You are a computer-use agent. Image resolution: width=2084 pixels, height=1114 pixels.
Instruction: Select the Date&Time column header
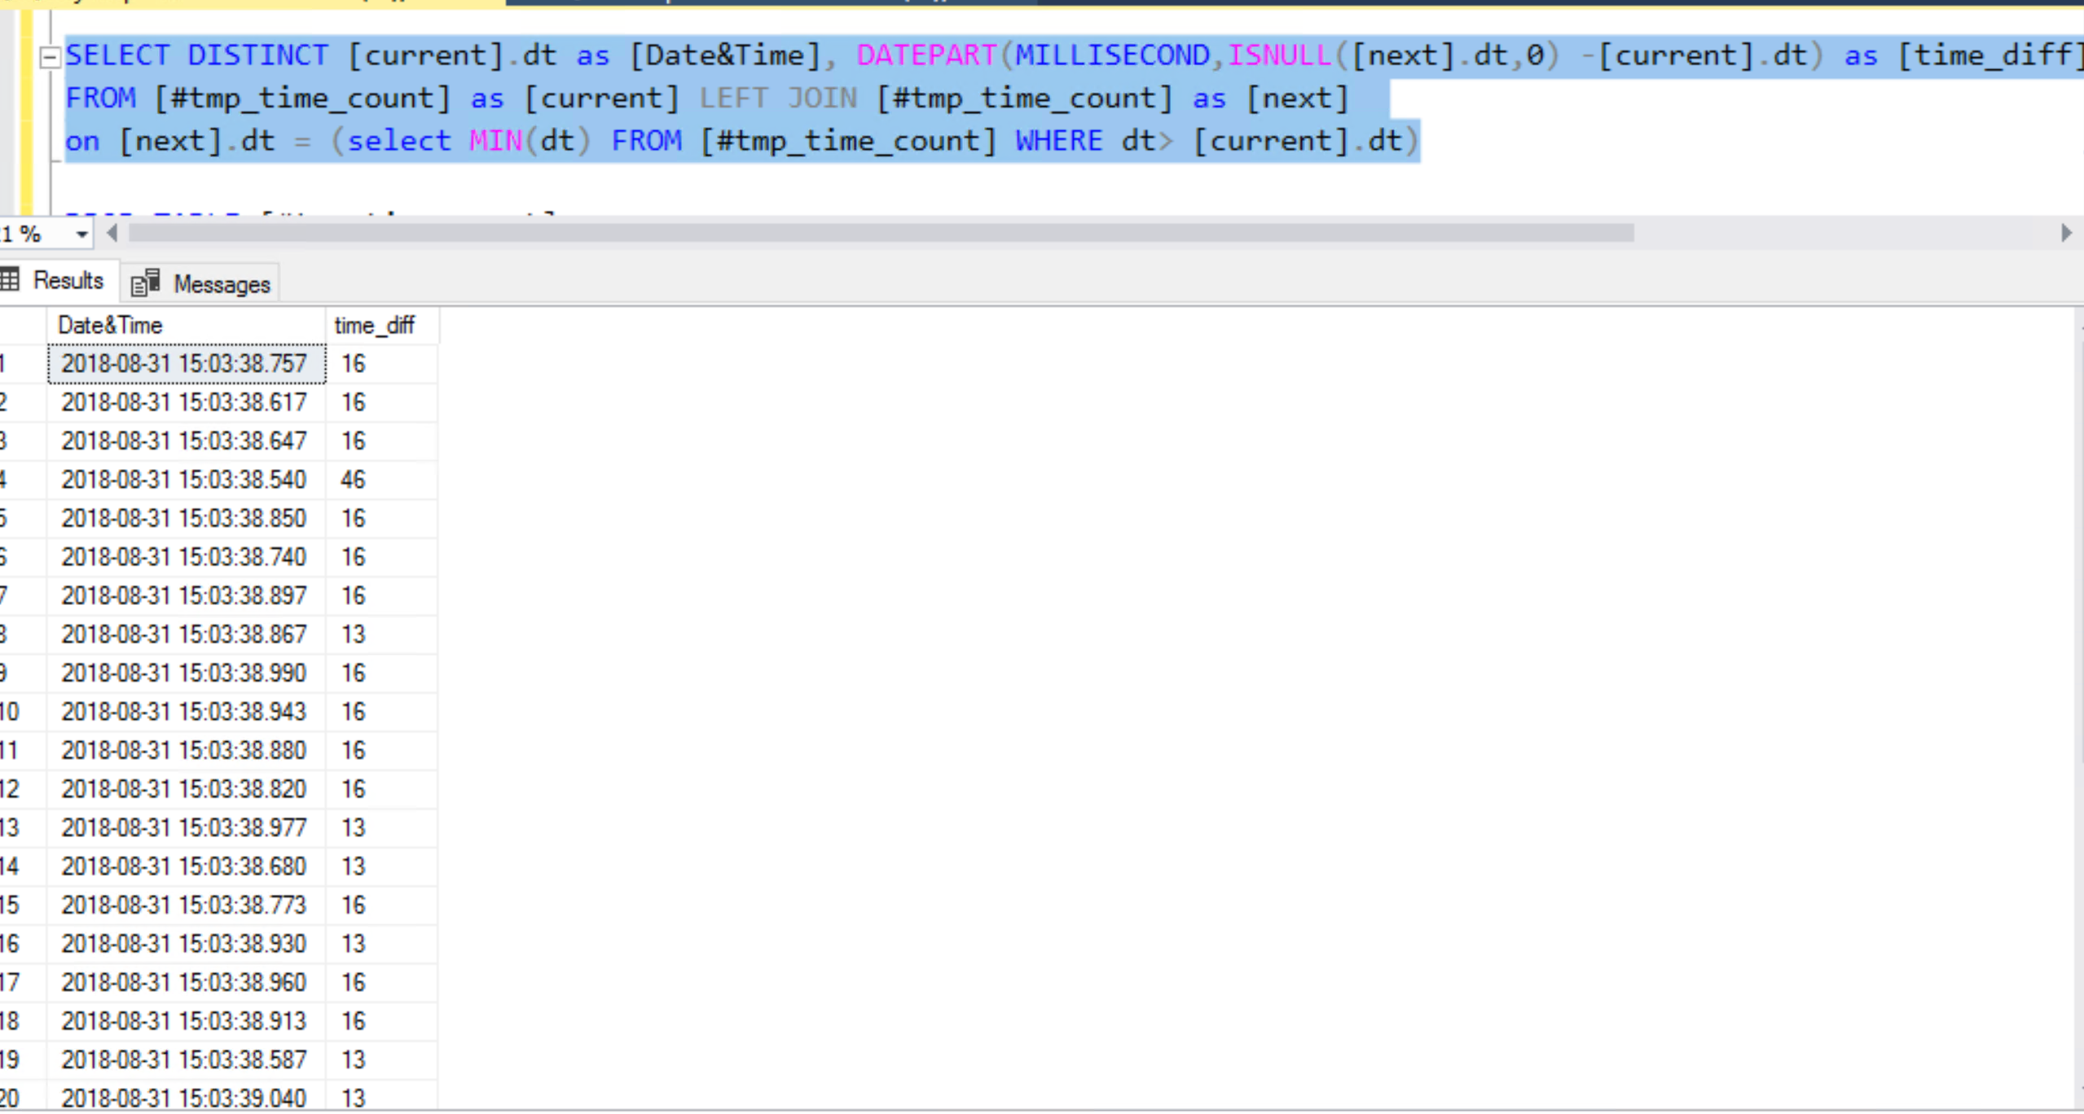point(109,324)
